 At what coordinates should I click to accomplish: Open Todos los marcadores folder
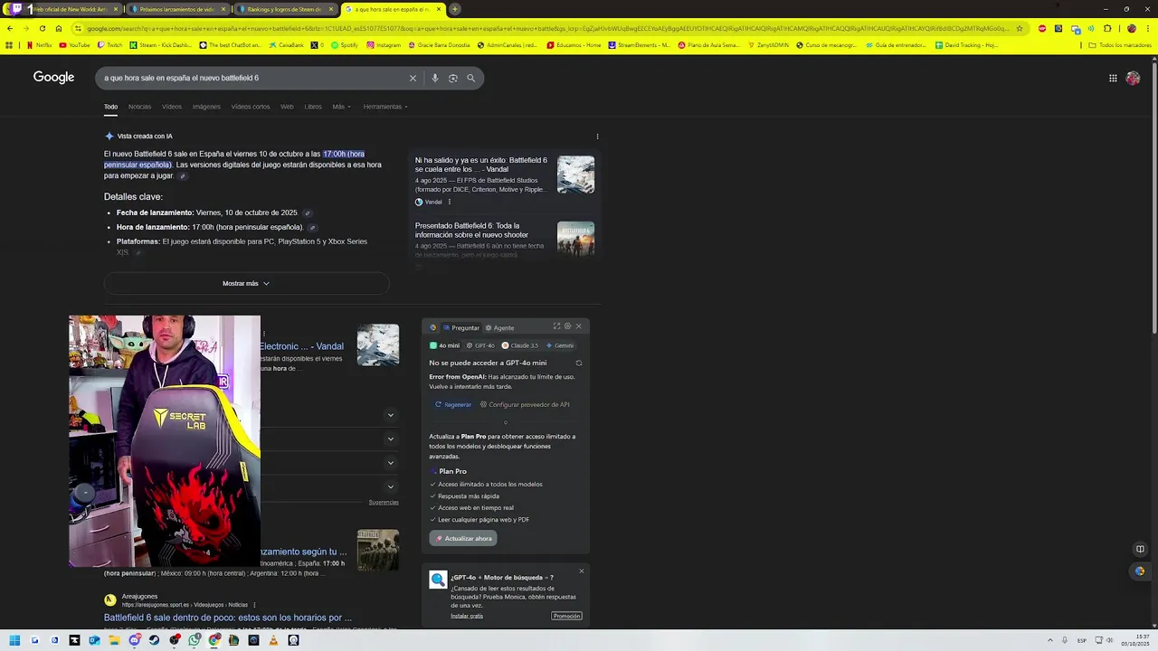coord(1120,44)
